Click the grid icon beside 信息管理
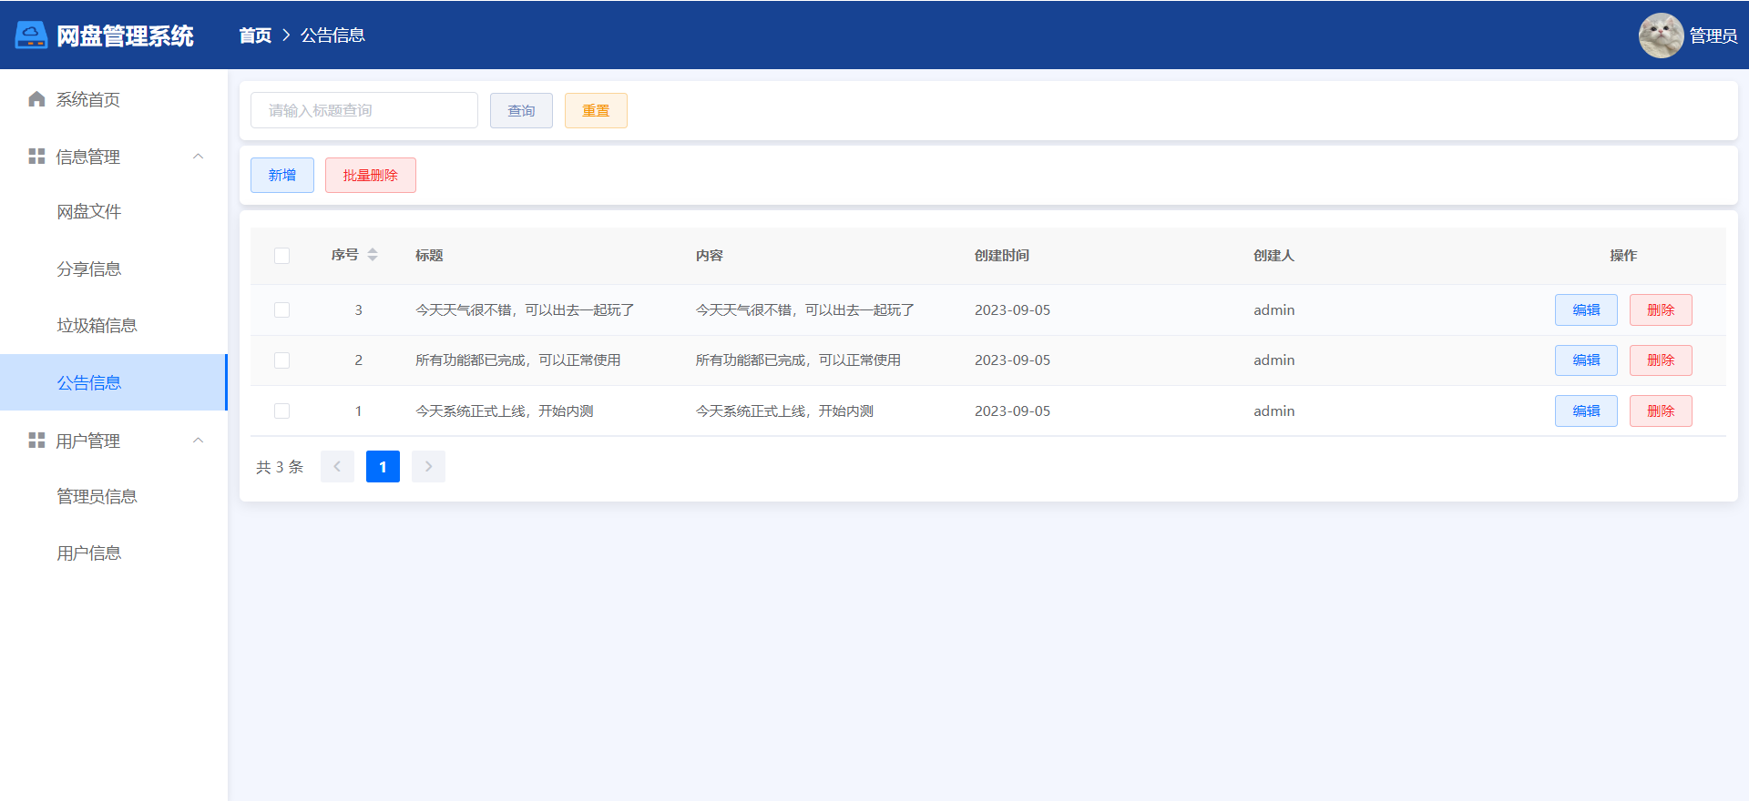The image size is (1749, 801). click(x=36, y=157)
